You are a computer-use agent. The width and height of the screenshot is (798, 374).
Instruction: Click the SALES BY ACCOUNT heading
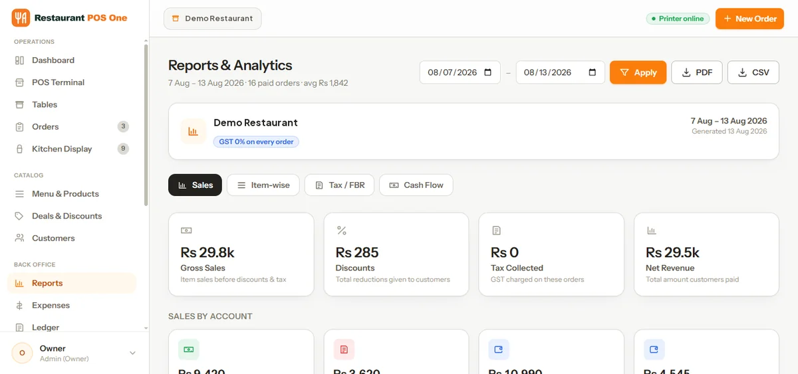pos(210,316)
